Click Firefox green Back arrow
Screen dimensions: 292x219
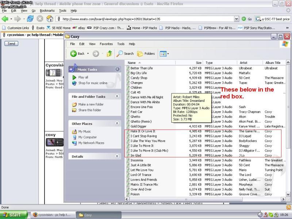click(x=5, y=19)
